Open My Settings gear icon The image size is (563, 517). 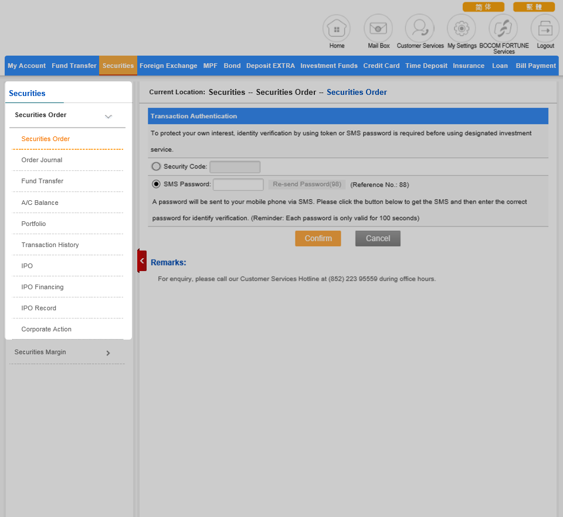pos(462,29)
